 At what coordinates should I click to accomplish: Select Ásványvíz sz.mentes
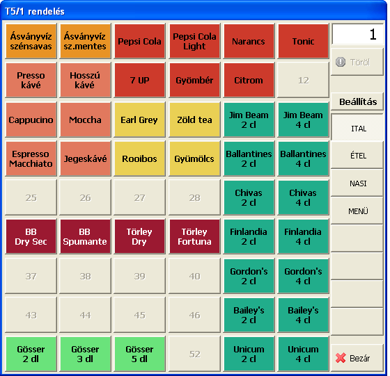click(85, 41)
